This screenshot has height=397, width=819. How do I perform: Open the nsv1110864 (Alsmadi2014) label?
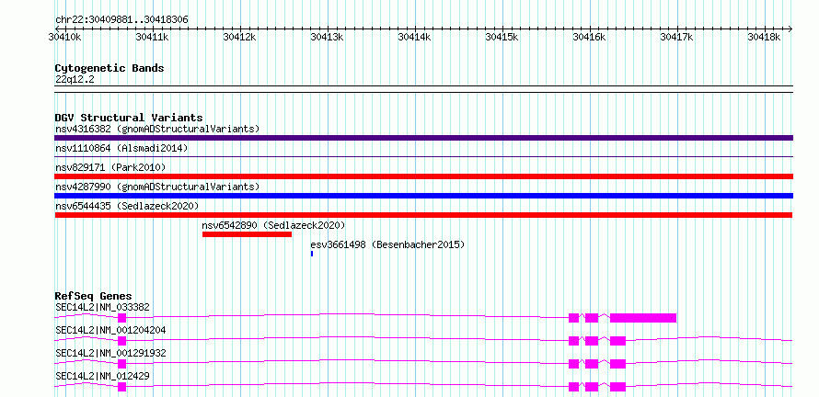tap(121, 148)
